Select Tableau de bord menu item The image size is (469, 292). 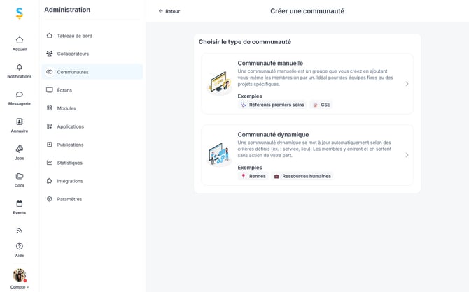tap(74, 36)
